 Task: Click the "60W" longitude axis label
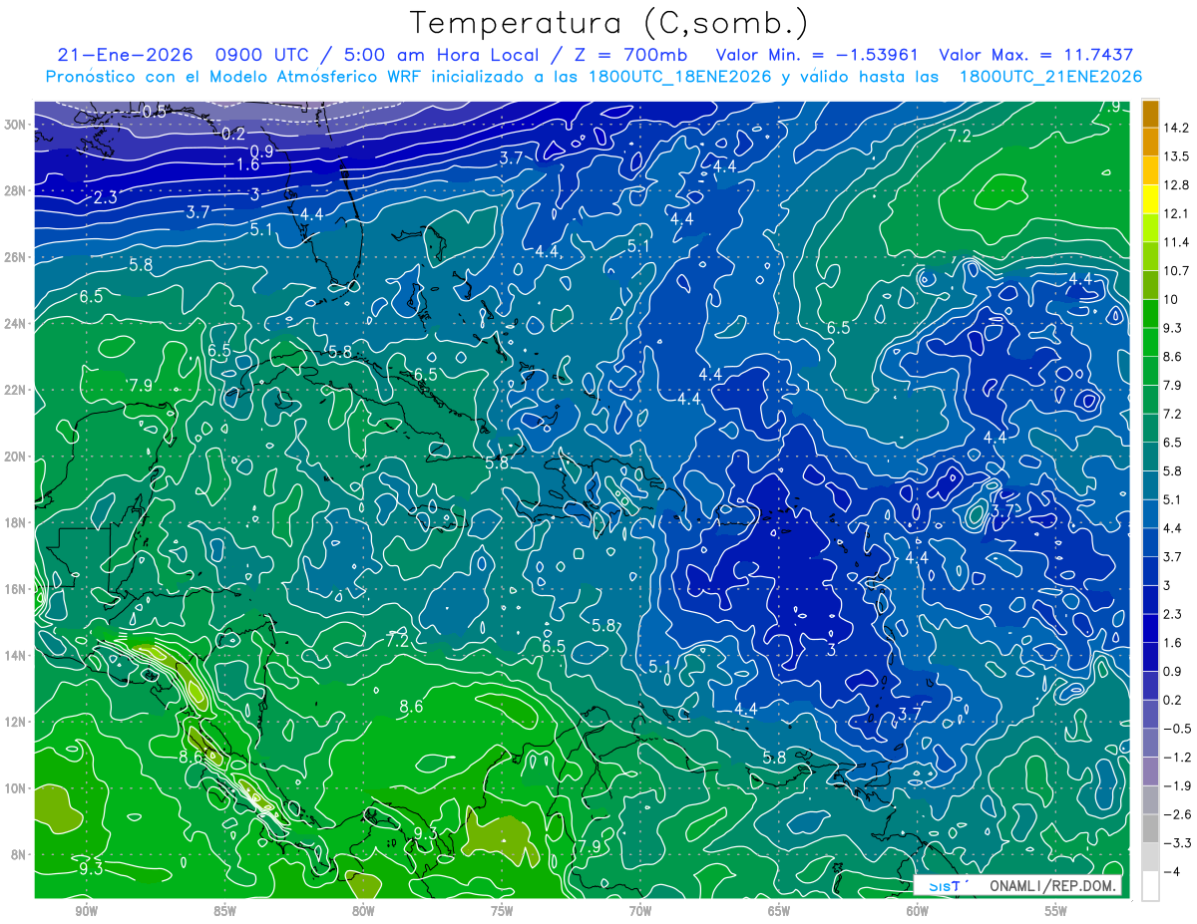(x=918, y=911)
